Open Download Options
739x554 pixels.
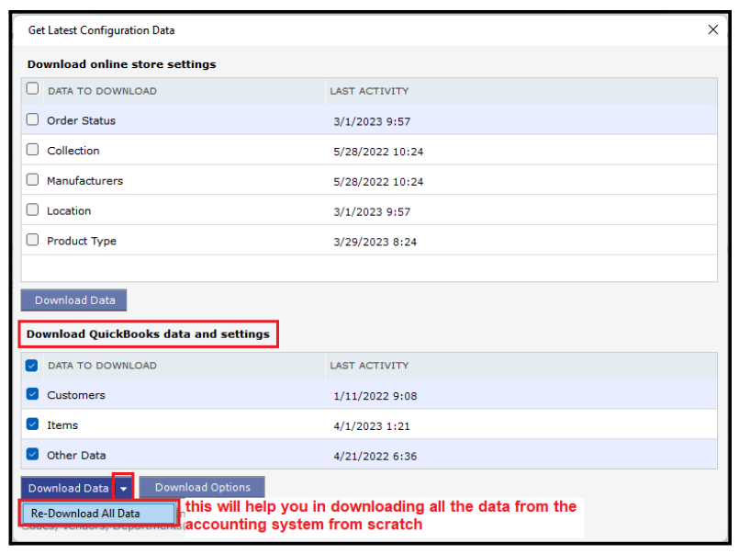[x=202, y=487]
